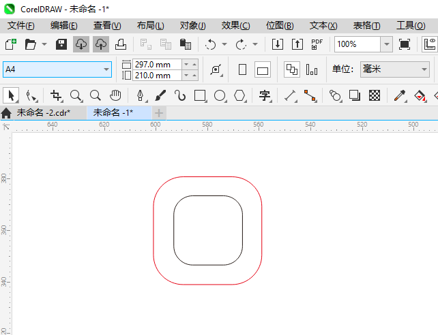Open the 表格(T) menu

tap(367, 26)
